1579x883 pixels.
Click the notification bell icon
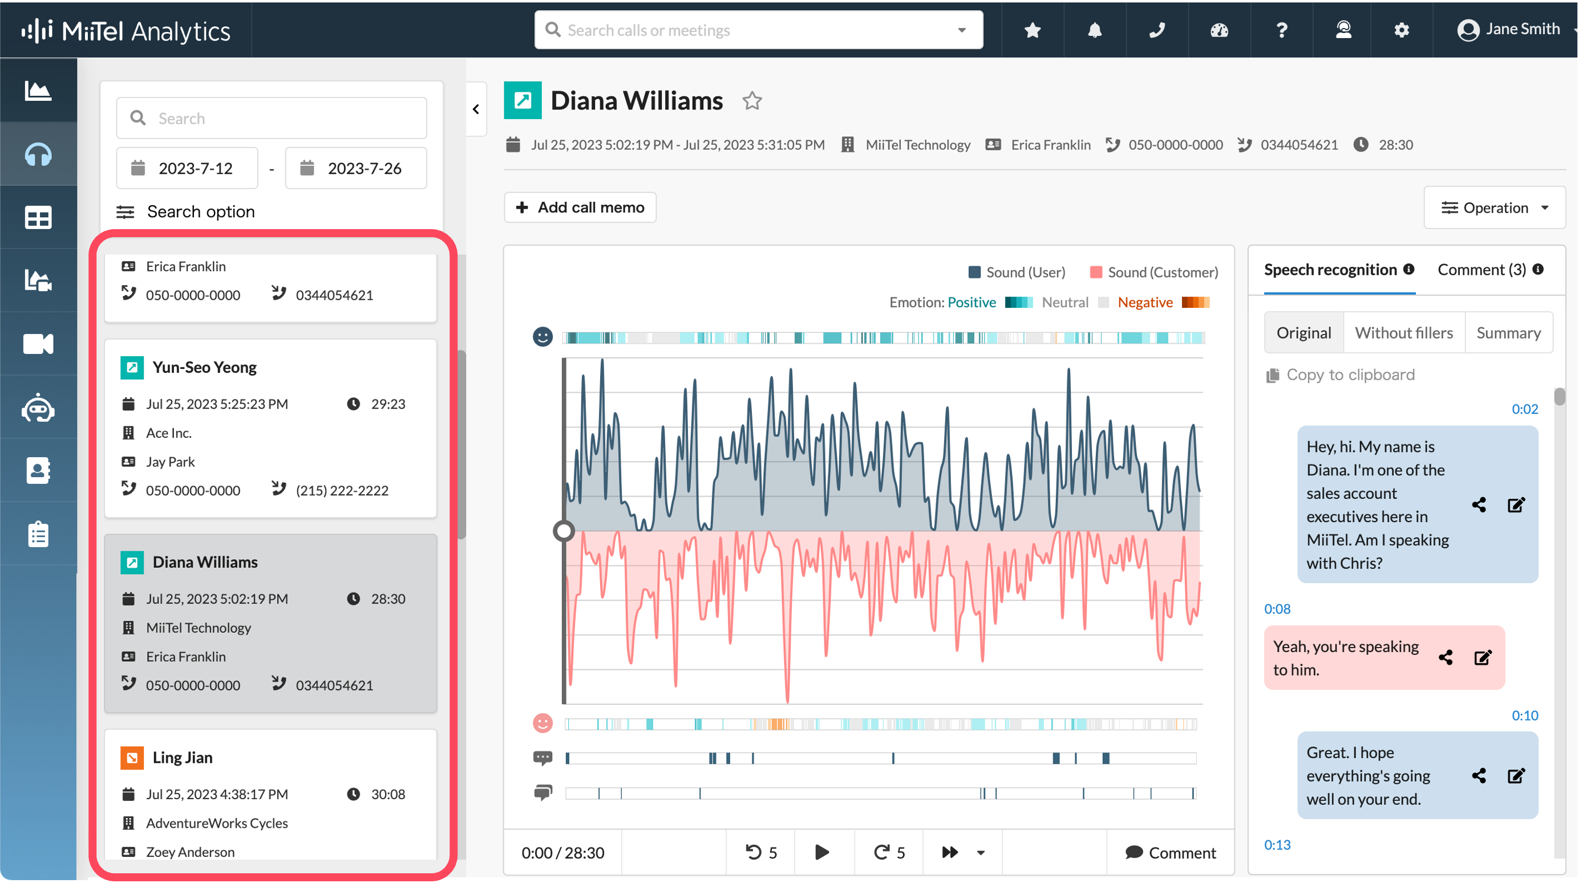(x=1095, y=30)
